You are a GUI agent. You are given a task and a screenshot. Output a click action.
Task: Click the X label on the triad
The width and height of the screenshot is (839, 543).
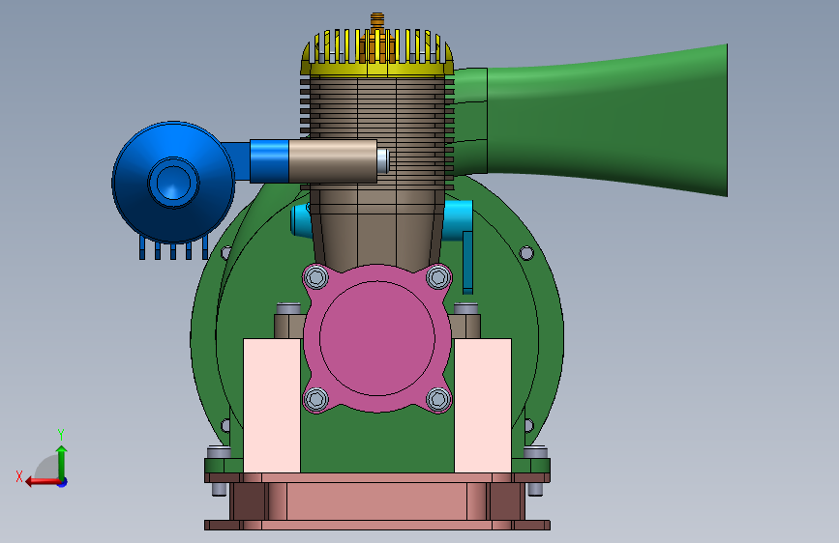(19, 476)
